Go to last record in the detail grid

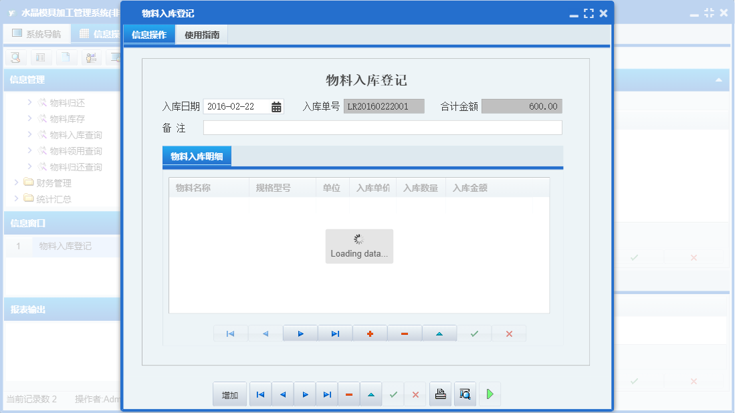point(334,333)
